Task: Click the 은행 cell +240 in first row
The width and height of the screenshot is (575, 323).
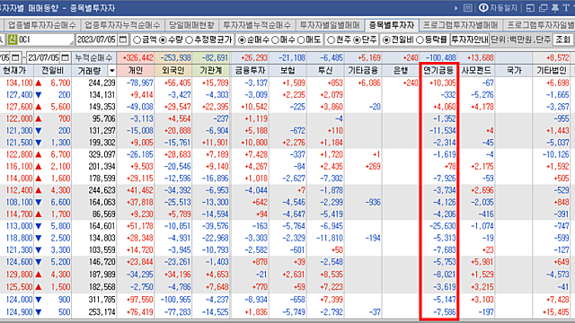Action: (401, 83)
